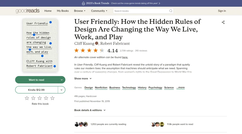Open the Design genre link
The image size is (242, 134).
(89, 88)
